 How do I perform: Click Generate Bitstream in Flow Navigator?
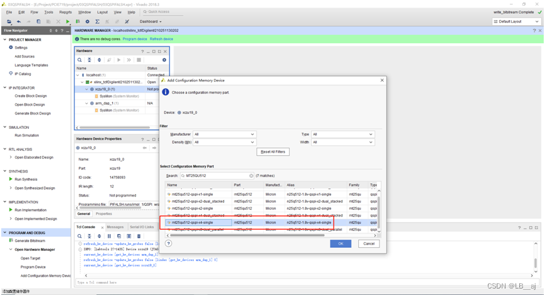pos(30,241)
